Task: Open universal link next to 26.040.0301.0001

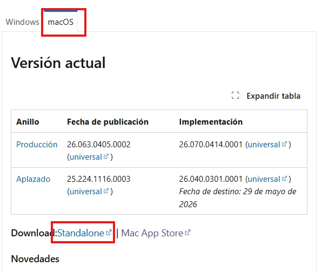Action: pos(267,179)
